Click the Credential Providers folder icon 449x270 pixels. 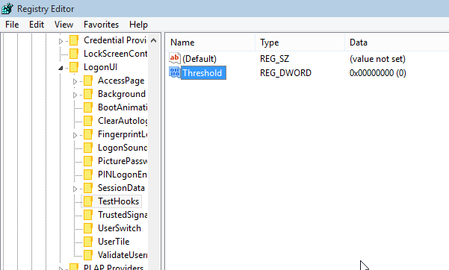tap(74, 40)
